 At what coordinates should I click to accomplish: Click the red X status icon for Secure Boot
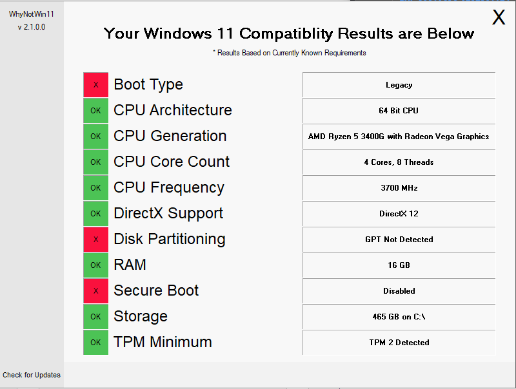point(95,290)
